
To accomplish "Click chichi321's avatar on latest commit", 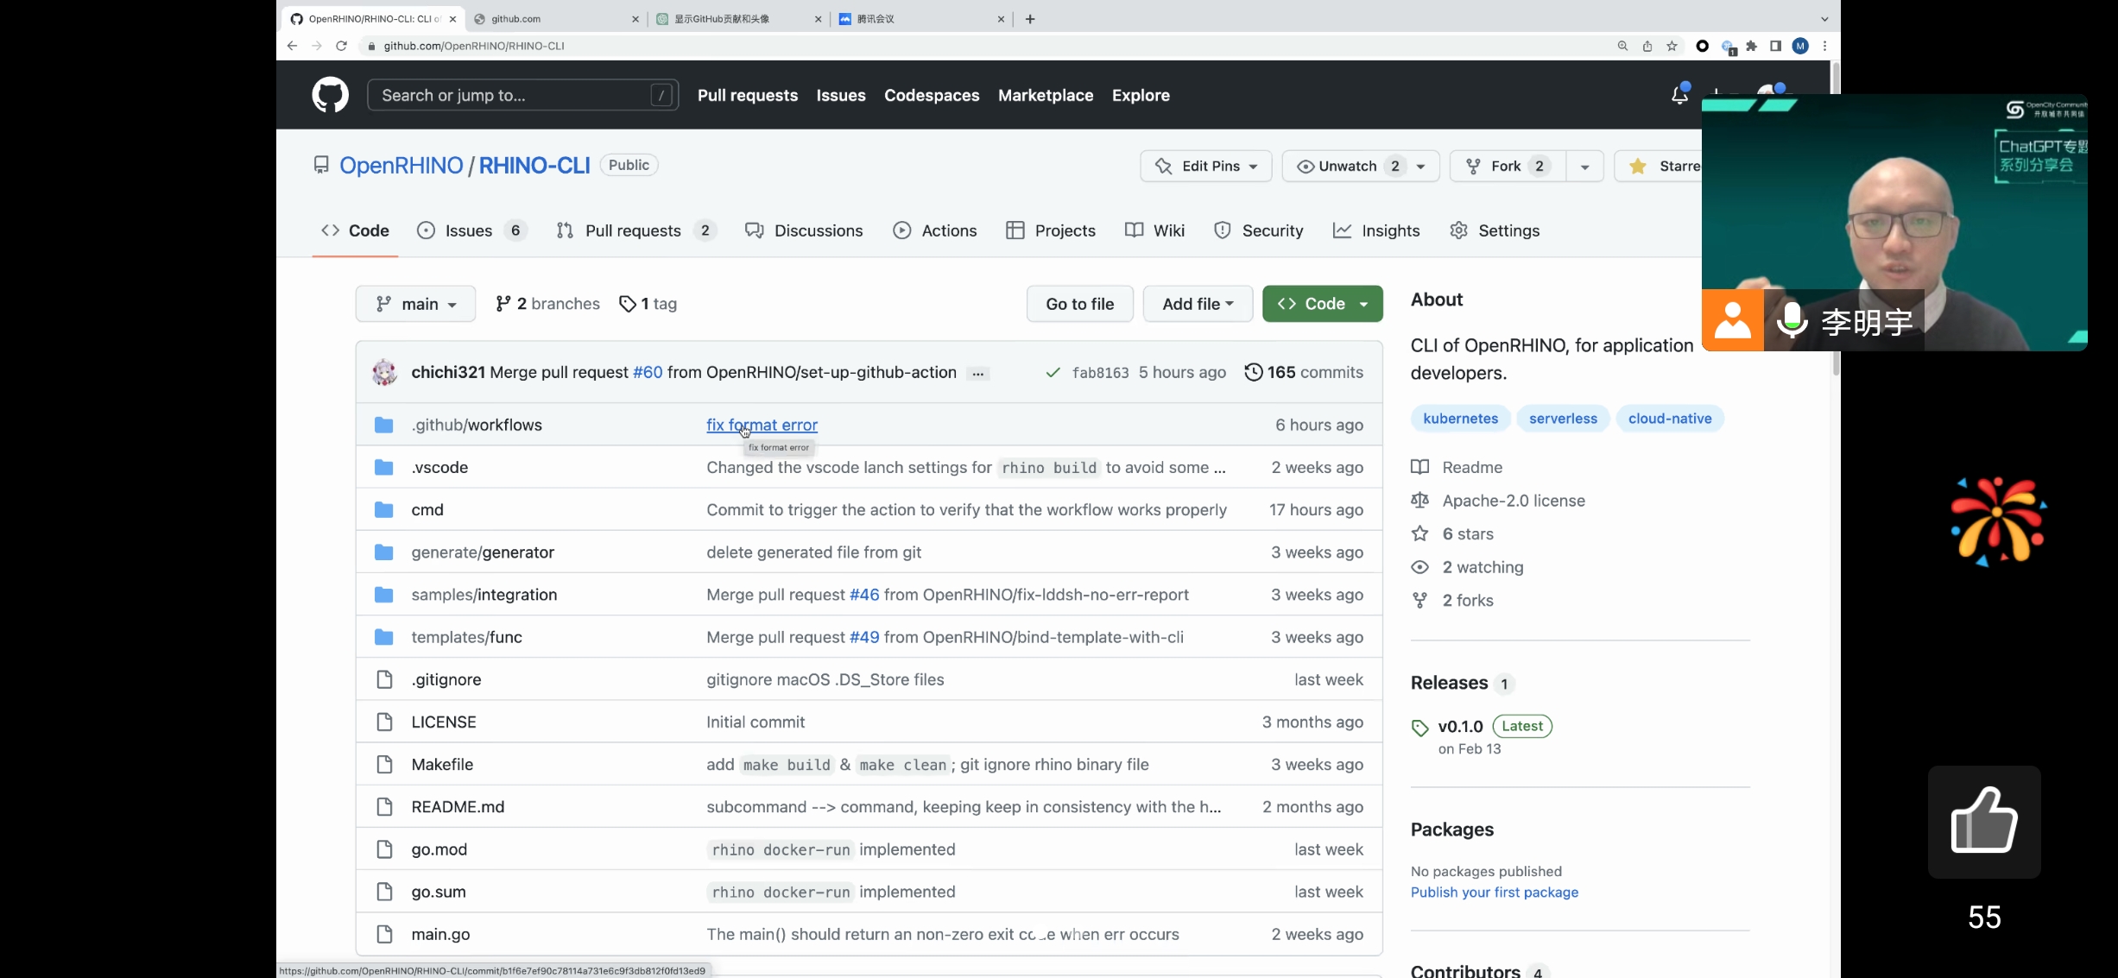I will pyautogui.click(x=384, y=372).
